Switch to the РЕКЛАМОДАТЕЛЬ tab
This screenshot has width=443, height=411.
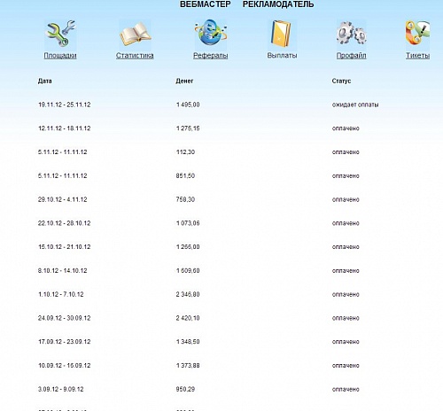pyautogui.click(x=278, y=4)
